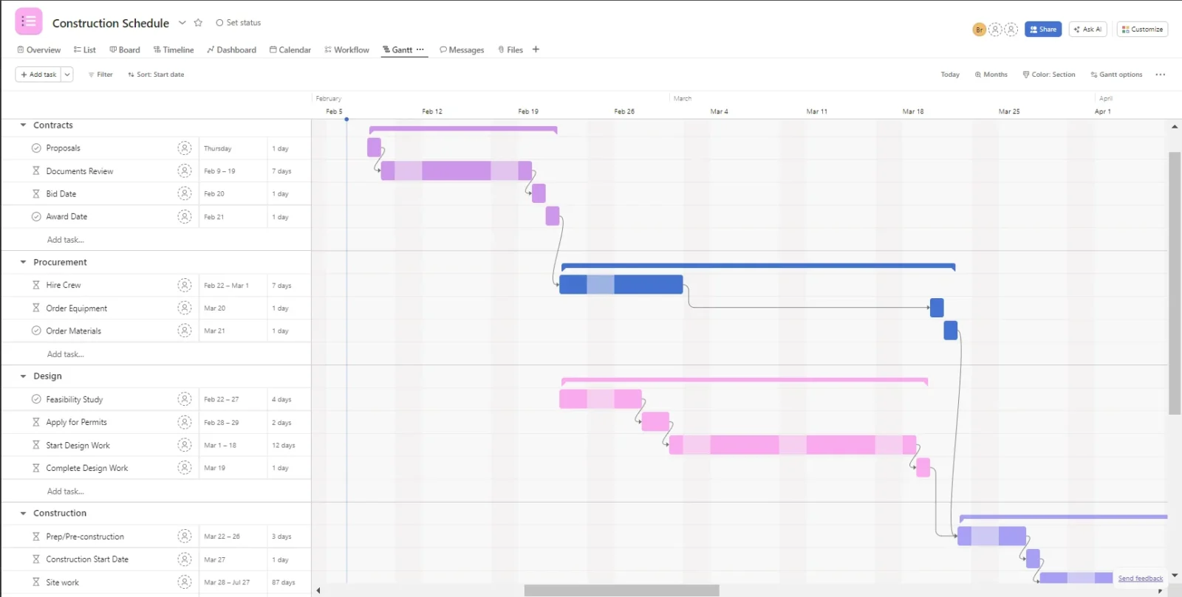Viewport: 1182px width, 597px height.
Task: Click Add task under Contracts
Action: click(66, 240)
